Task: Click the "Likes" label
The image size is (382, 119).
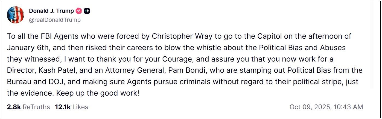Action: (81, 107)
